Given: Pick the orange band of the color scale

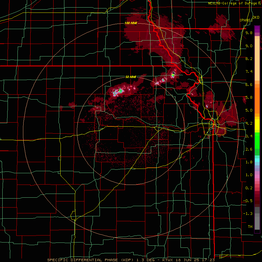Looking at the screenshot, I should (x=257, y=100).
